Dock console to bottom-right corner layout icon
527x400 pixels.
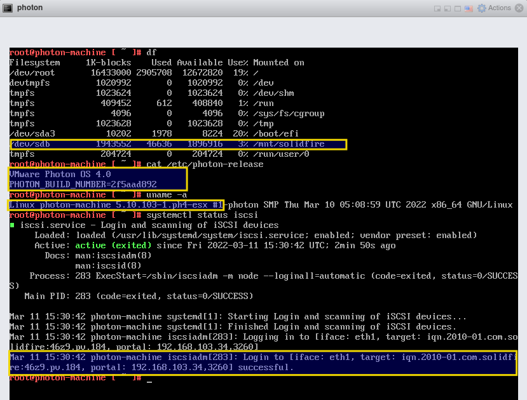point(437,8)
